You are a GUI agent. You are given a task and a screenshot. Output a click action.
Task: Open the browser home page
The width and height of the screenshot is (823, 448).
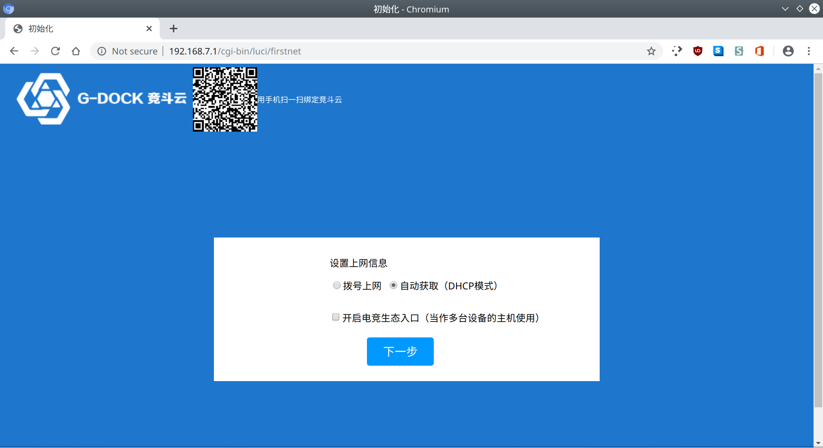coord(76,51)
